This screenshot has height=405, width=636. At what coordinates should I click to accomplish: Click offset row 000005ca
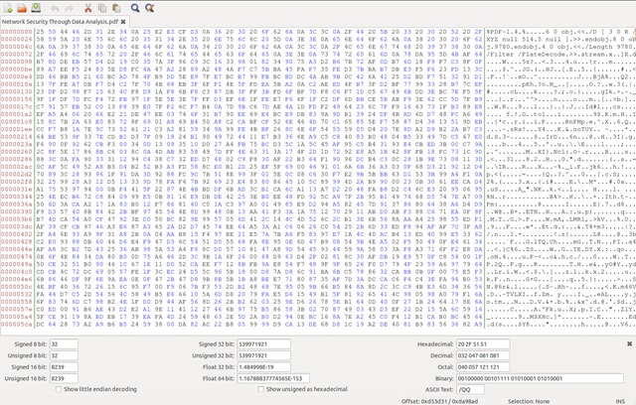click(x=17, y=324)
